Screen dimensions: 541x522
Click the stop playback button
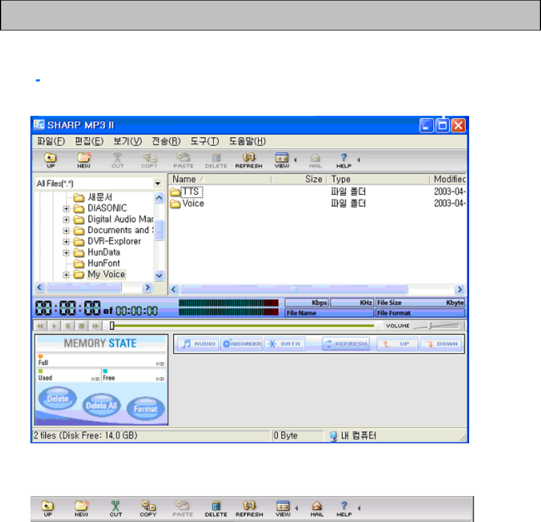click(81, 326)
